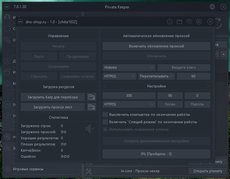Open the HTTP(S) dropdown beside Логин
The height and width of the screenshot is (179, 230).
pyautogui.click(x=129, y=104)
